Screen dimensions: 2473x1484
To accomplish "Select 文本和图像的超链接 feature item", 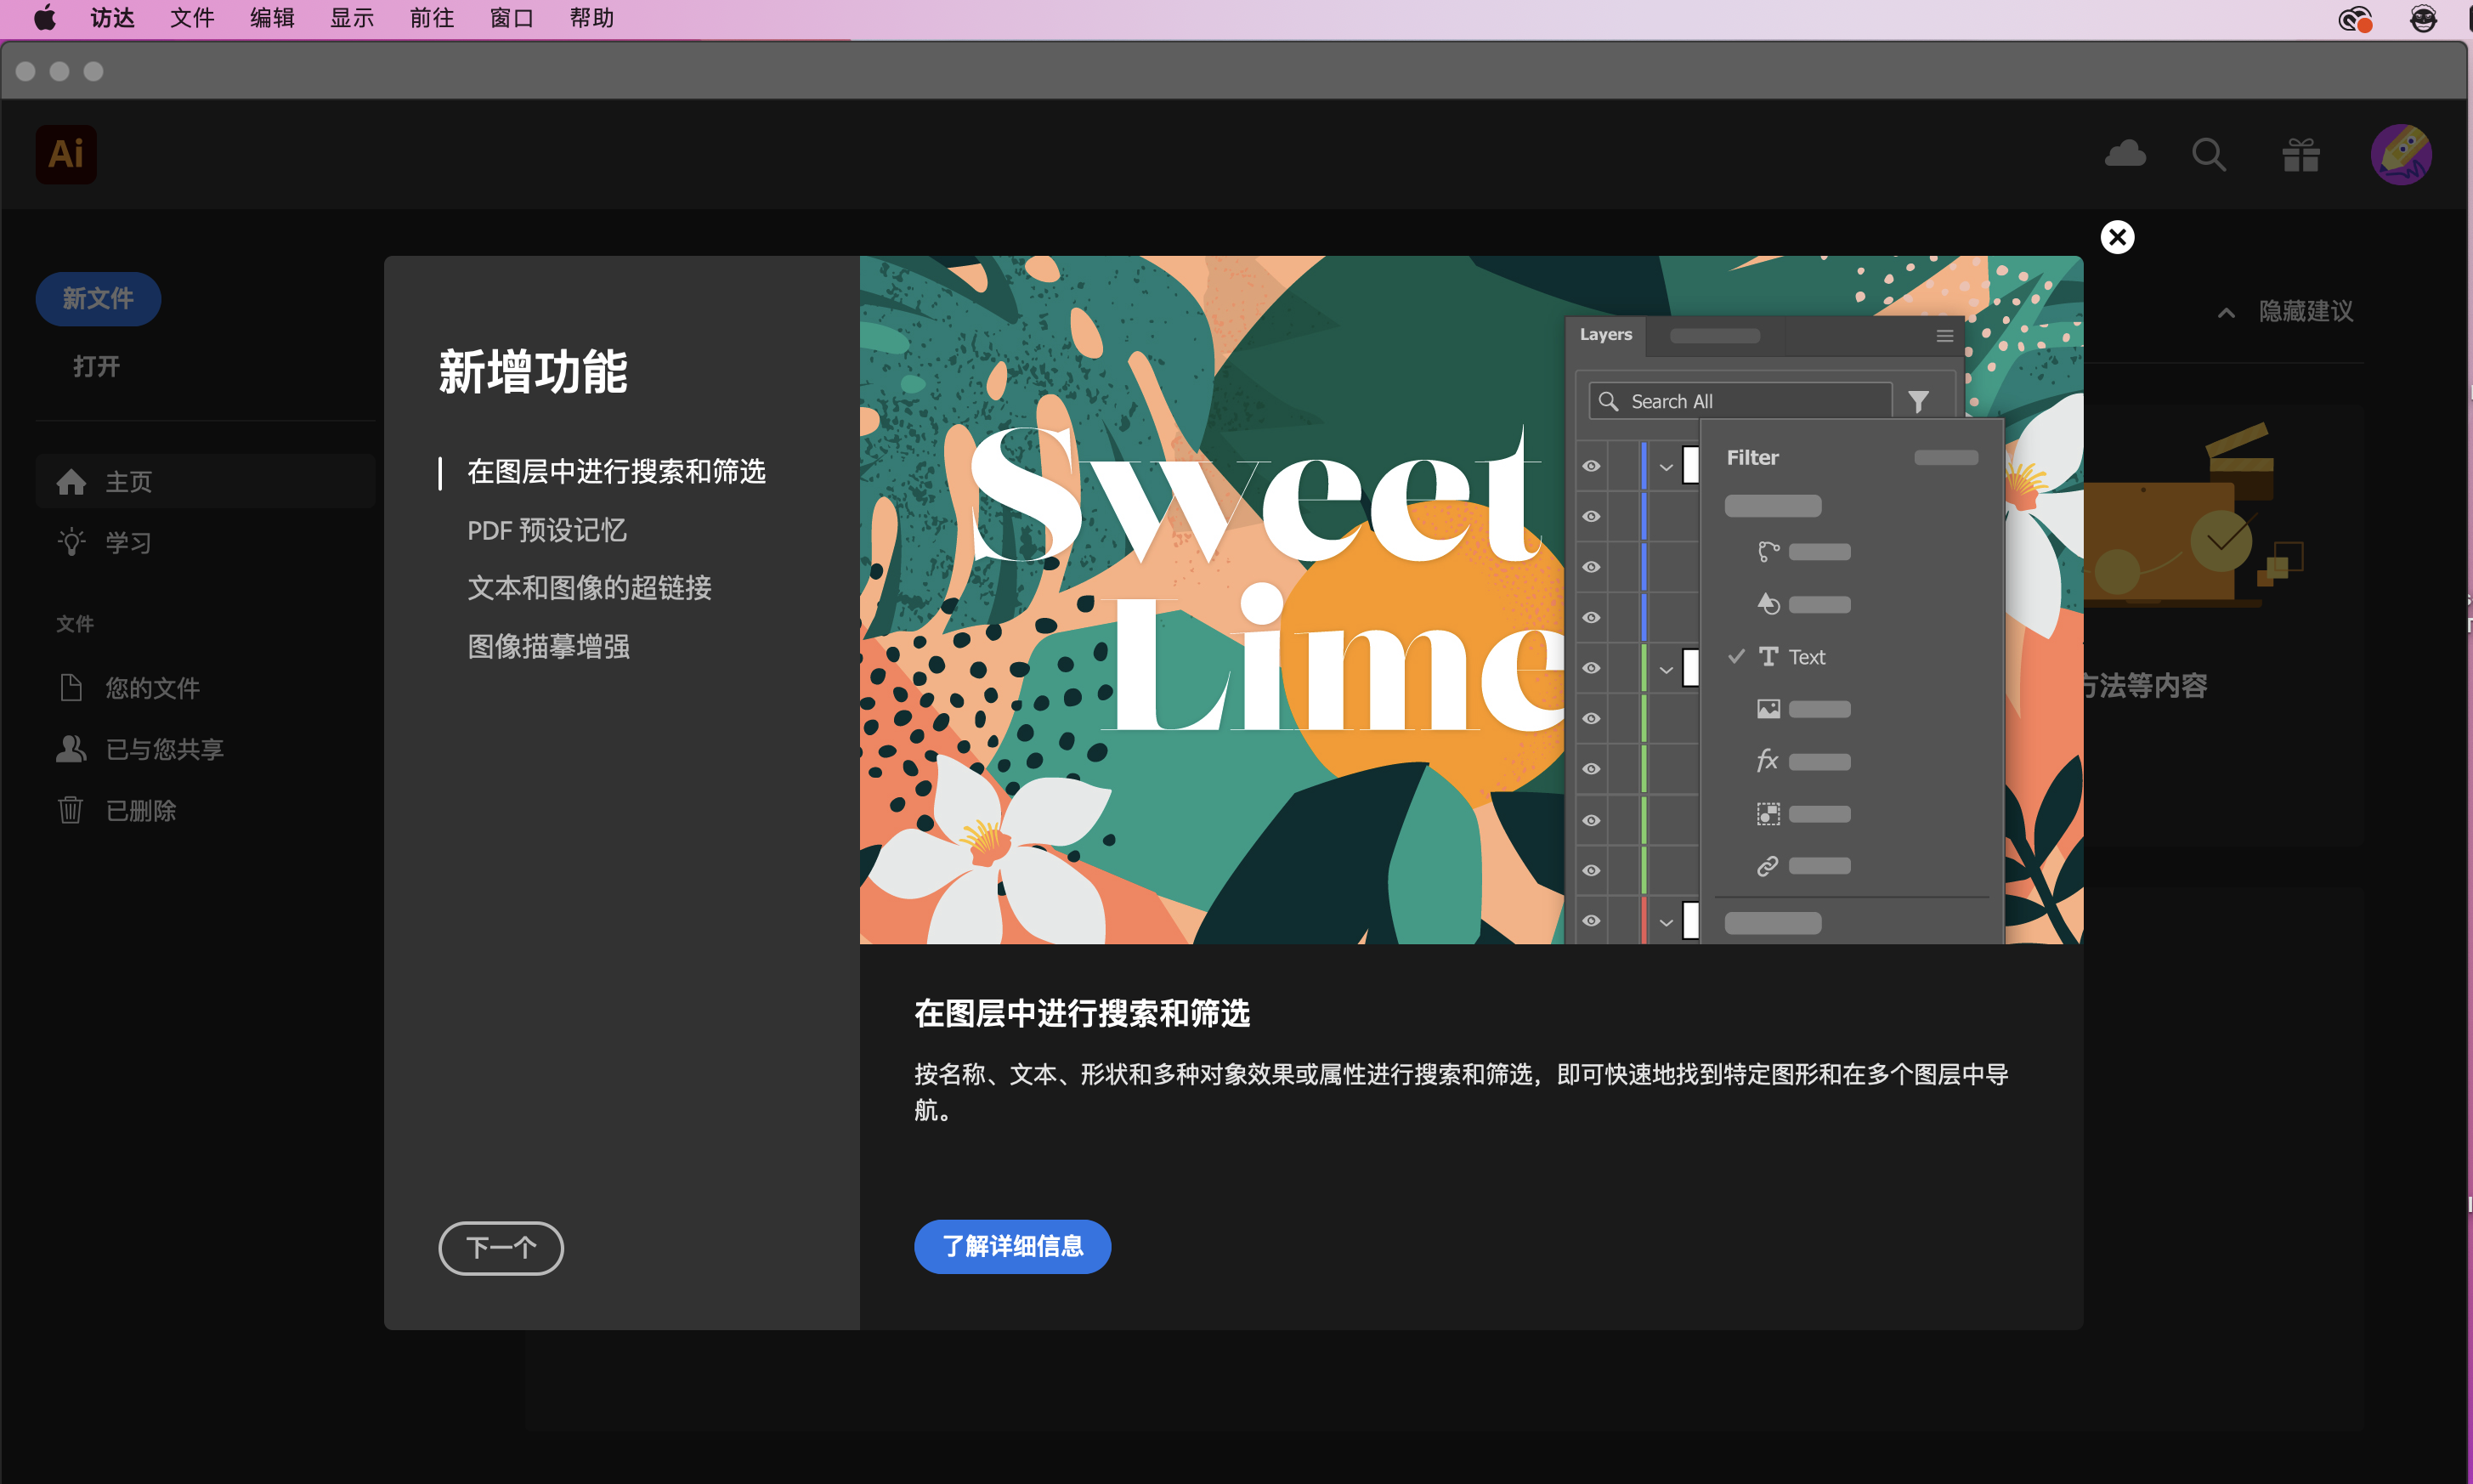I will coord(589,588).
